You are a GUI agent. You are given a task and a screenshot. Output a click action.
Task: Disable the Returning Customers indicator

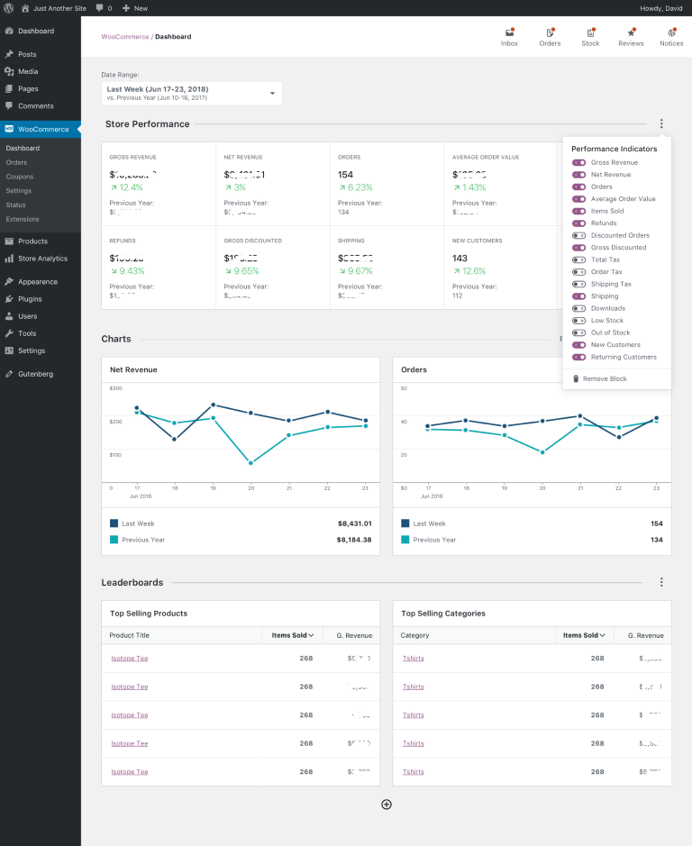(579, 357)
